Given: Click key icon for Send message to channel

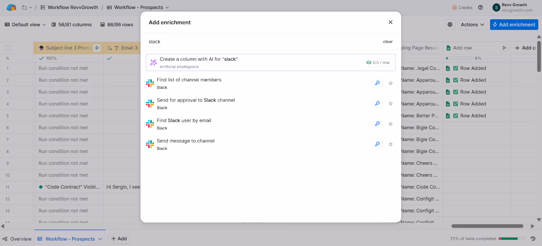Looking at the screenshot, I should coord(377,144).
